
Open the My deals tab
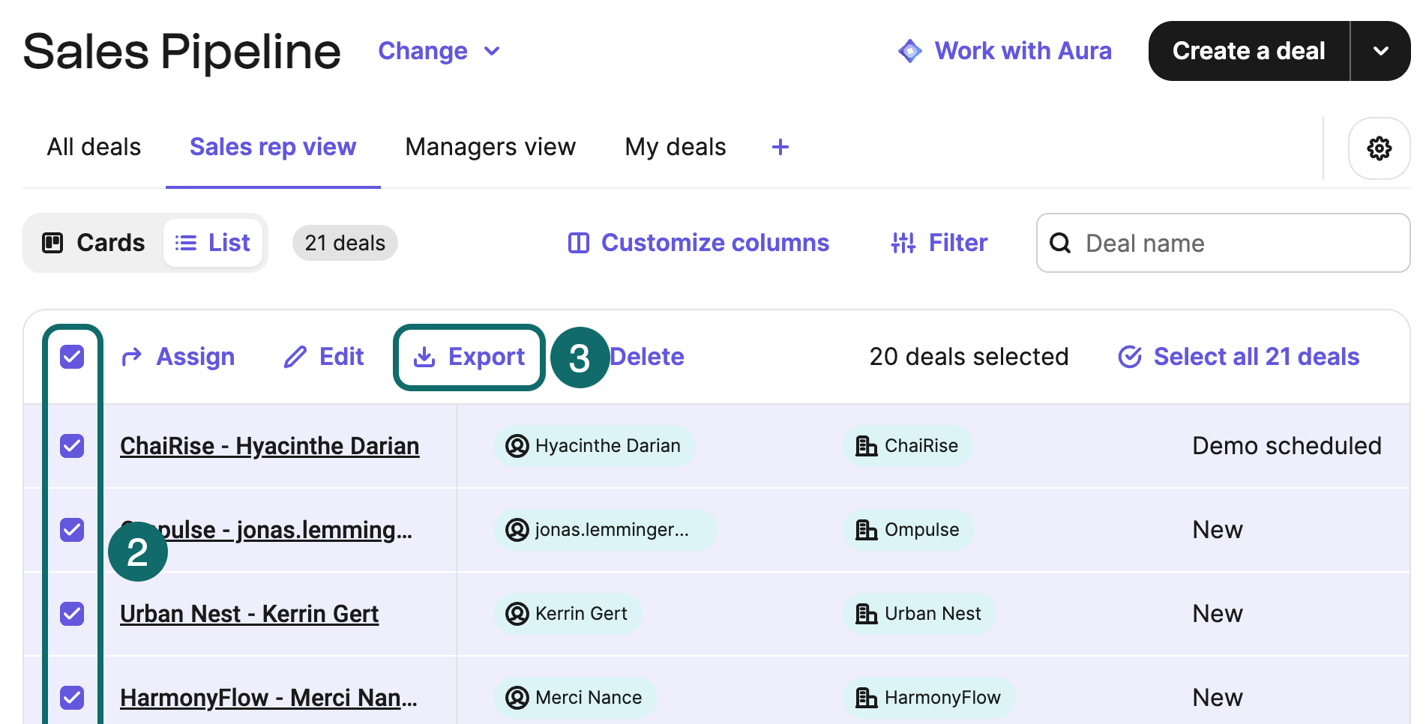(674, 147)
